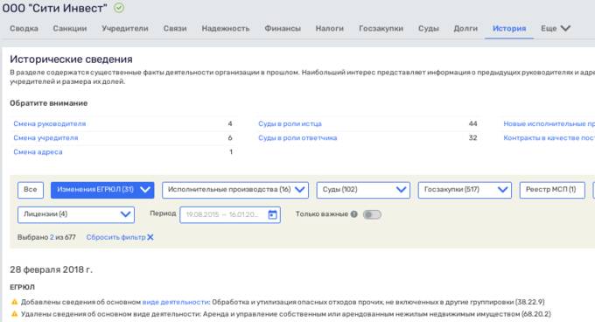Click the Период date range field
595x322 pixels.
(230, 214)
